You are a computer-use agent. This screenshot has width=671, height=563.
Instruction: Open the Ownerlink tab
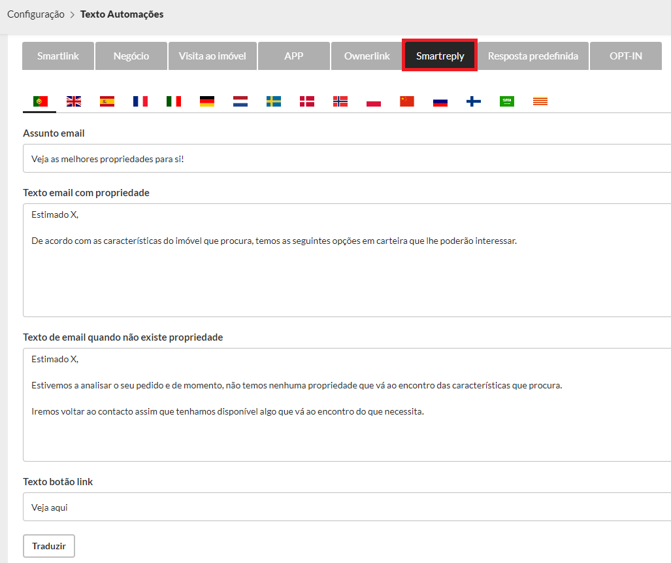click(x=367, y=56)
